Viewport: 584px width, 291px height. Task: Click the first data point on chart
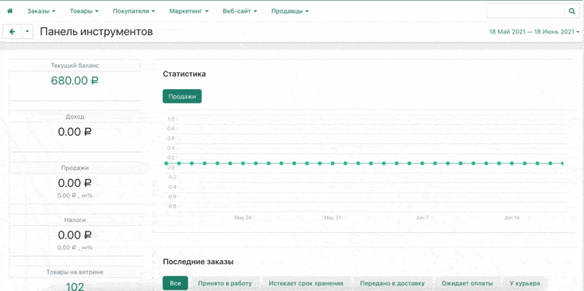166,163
